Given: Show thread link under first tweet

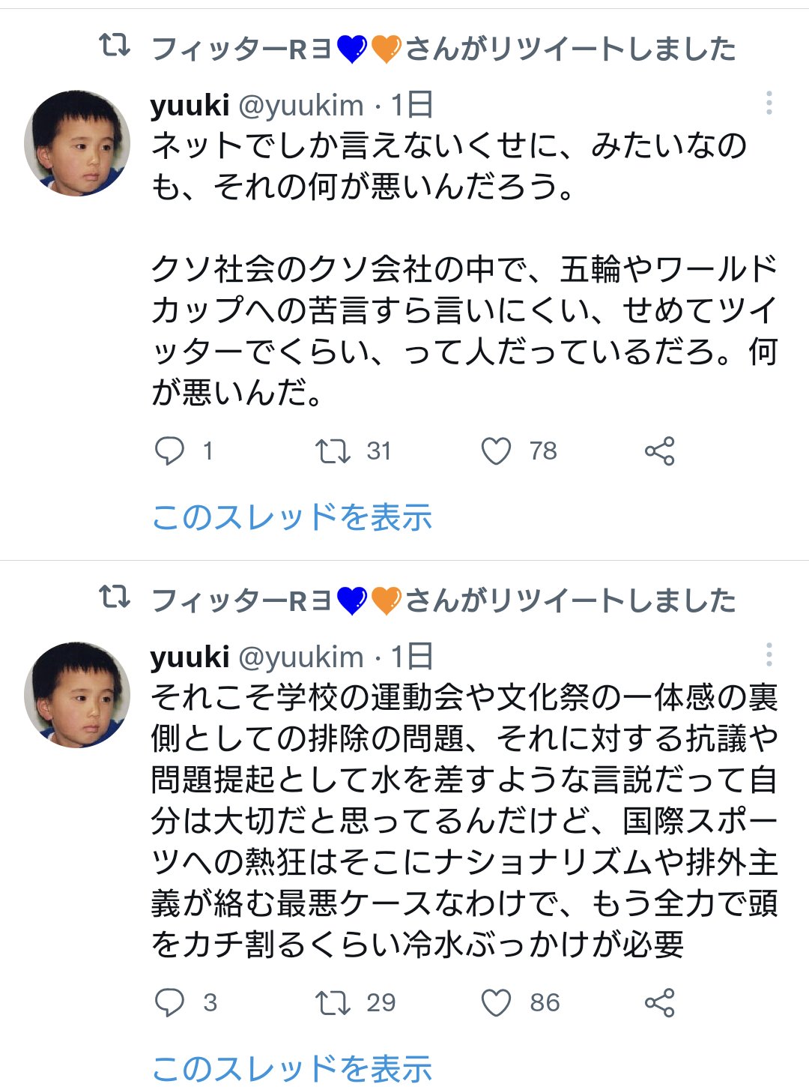Looking at the screenshot, I should tap(292, 517).
